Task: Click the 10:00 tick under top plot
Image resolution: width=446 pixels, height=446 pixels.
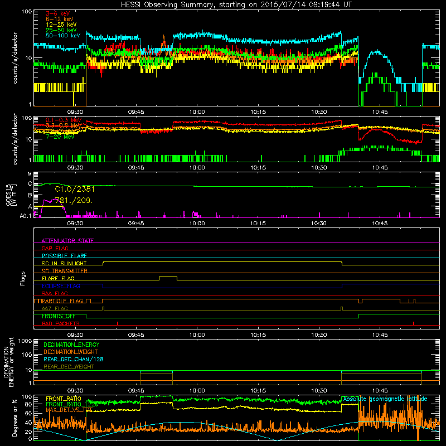Action: [197, 112]
